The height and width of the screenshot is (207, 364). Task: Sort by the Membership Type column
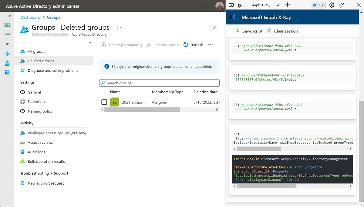[168, 92]
